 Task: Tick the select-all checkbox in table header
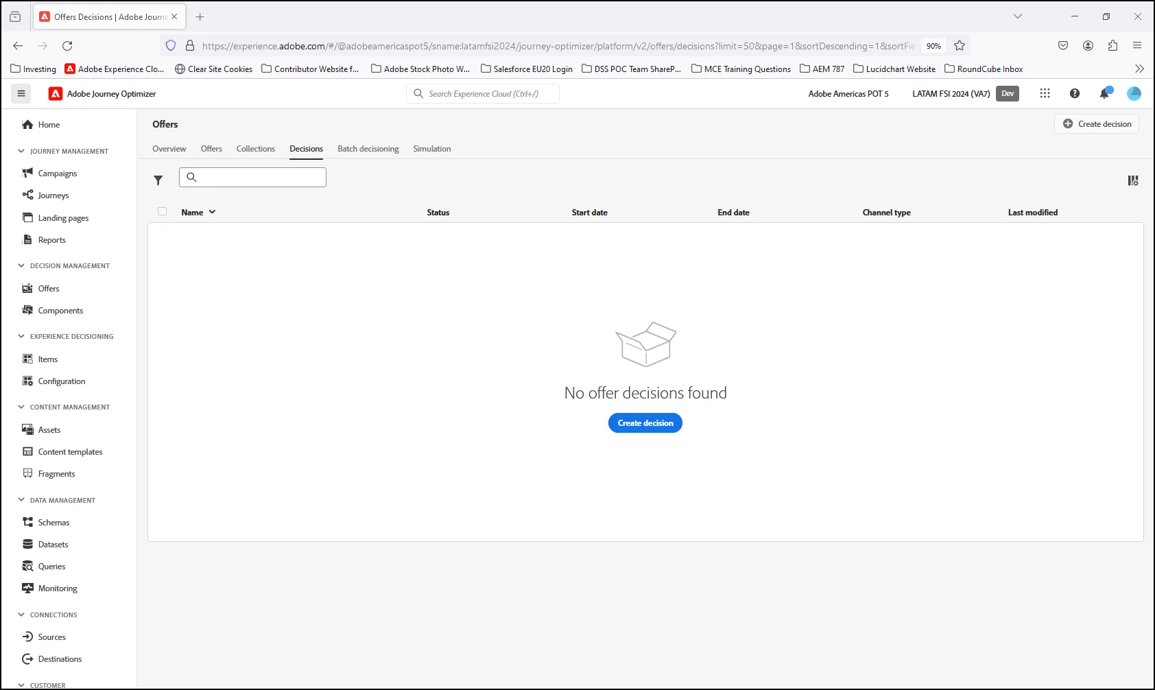tap(163, 212)
